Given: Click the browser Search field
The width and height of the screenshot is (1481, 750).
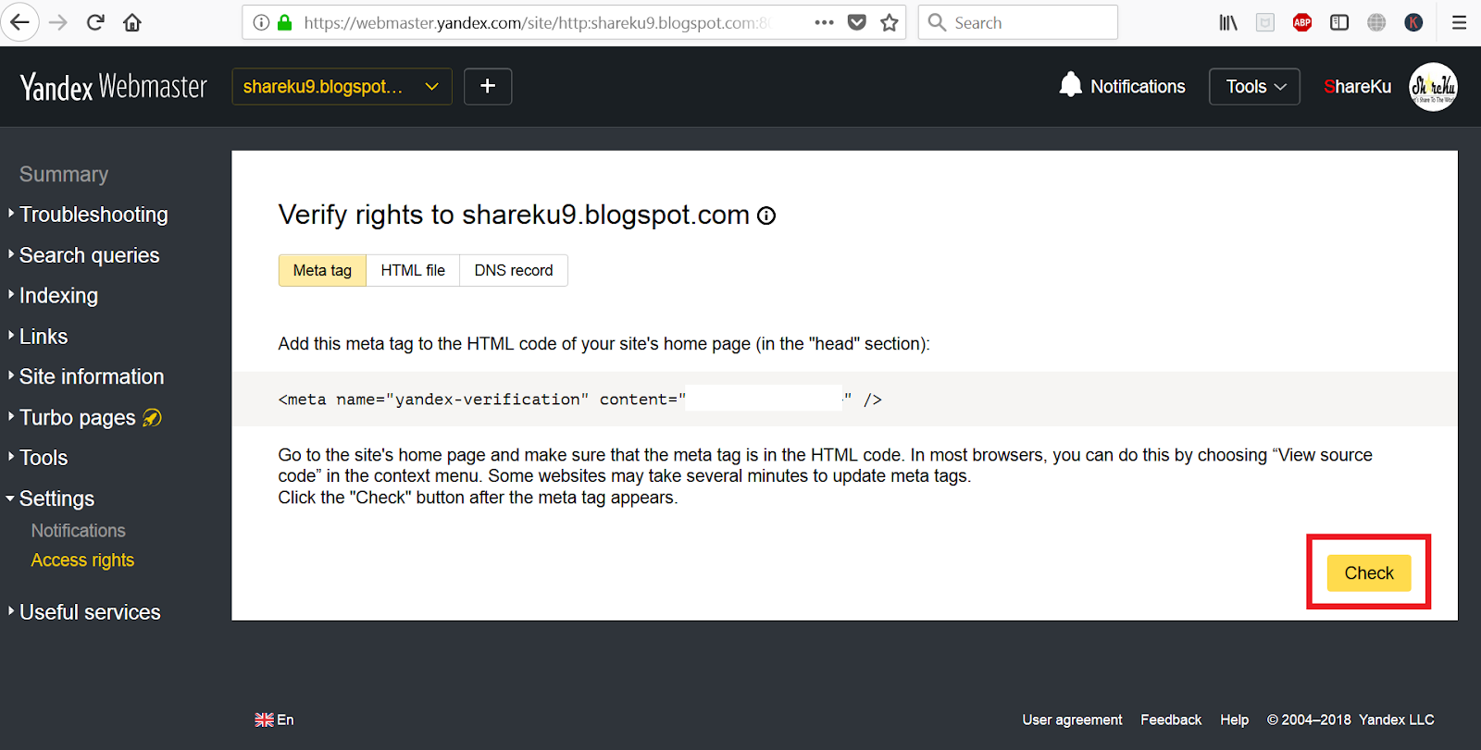Looking at the screenshot, I should (1018, 22).
